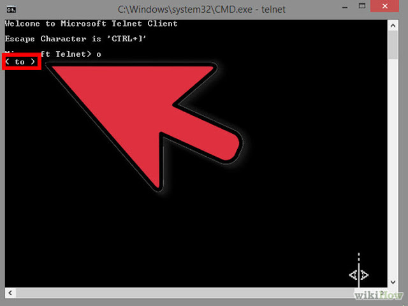
Task: Close the CMD.exe telnet window
Action: 384,6
